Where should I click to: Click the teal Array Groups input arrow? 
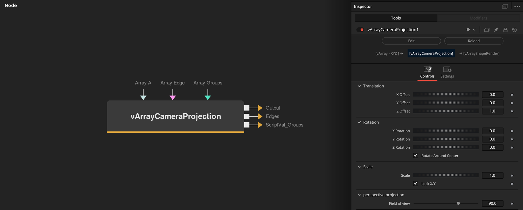tap(208, 97)
